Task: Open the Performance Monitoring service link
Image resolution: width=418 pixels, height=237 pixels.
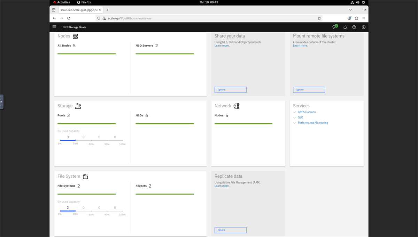Action: coord(313,123)
